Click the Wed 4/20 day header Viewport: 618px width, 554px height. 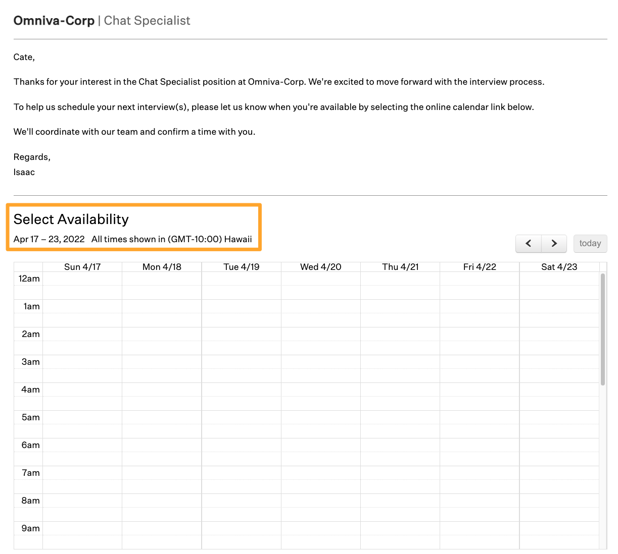(x=320, y=266)
